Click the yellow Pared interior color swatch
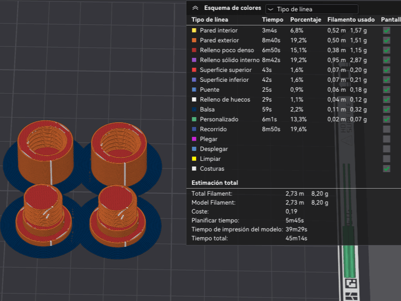This screenshot has width=401, height=301. click(x=194, y=31)
